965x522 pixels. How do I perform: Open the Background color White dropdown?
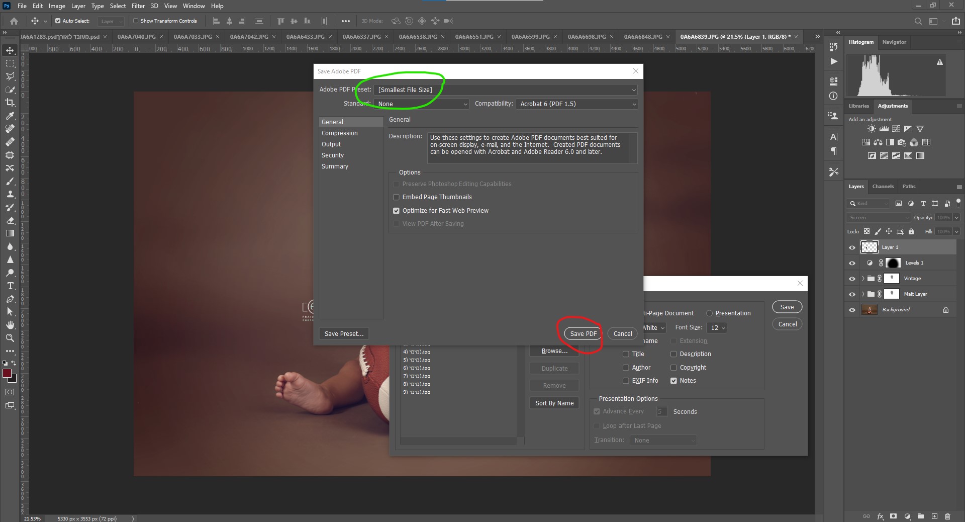coord(654,328)
